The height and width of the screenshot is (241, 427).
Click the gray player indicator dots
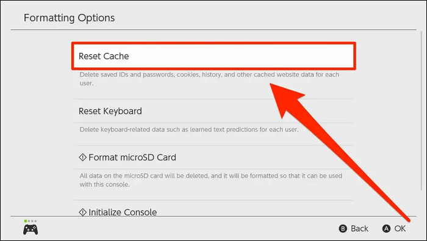[x=32, y=221]
